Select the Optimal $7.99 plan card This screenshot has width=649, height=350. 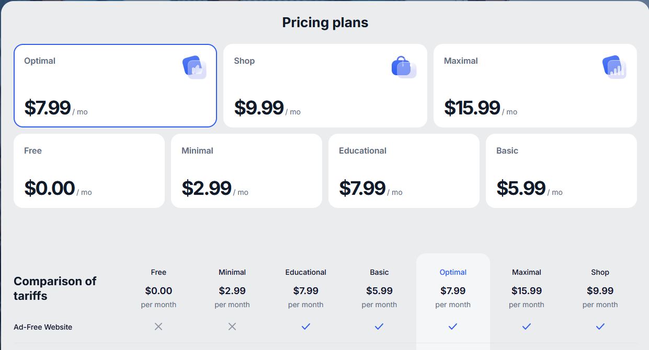tap(115, 86)
